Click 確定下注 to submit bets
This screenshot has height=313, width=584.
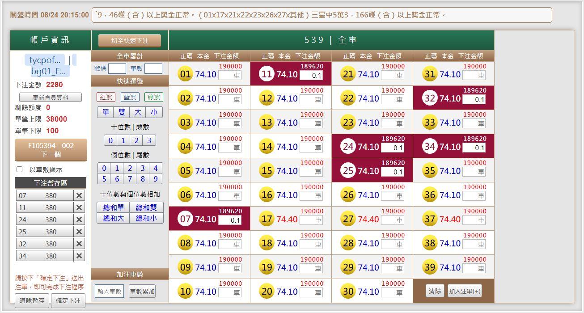coord(68,301)
